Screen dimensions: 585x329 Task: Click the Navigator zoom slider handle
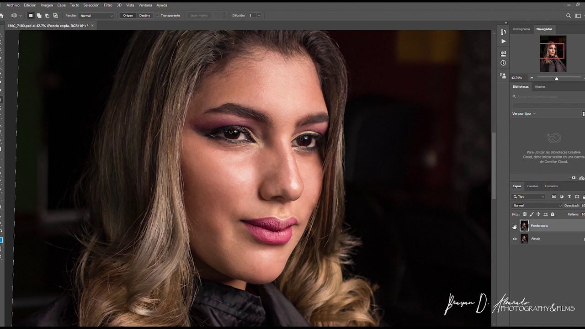(556, 78)
